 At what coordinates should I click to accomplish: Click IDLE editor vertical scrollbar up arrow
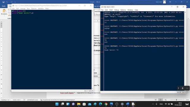[93, 11]
